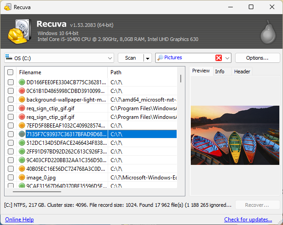
Task: Clear the Pictures filter with red X
Action: pyautogui.click(x=219, y=58)
